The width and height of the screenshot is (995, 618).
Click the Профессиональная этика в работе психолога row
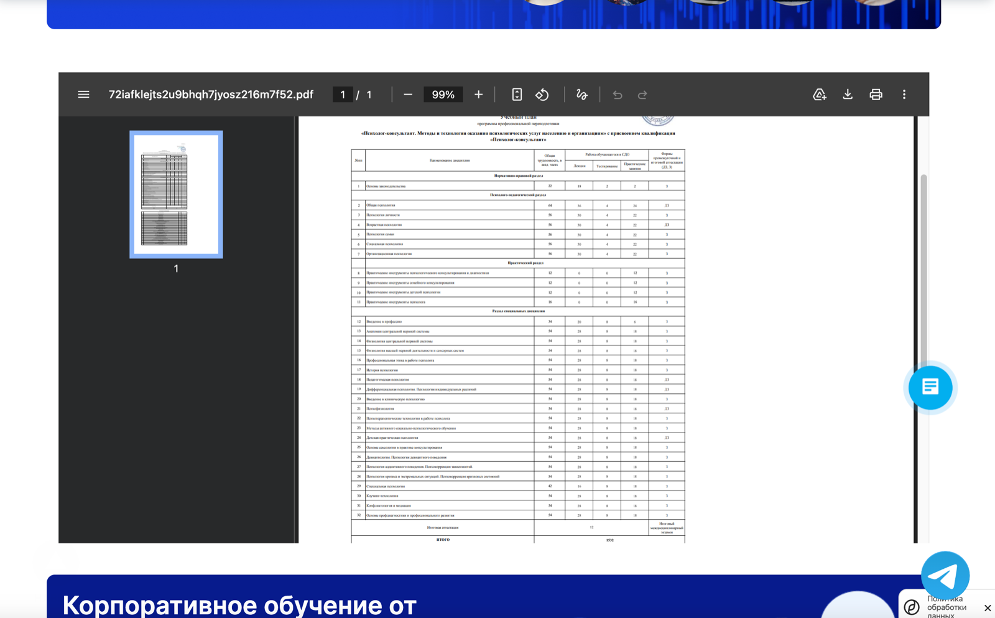(x=518, y=360)
